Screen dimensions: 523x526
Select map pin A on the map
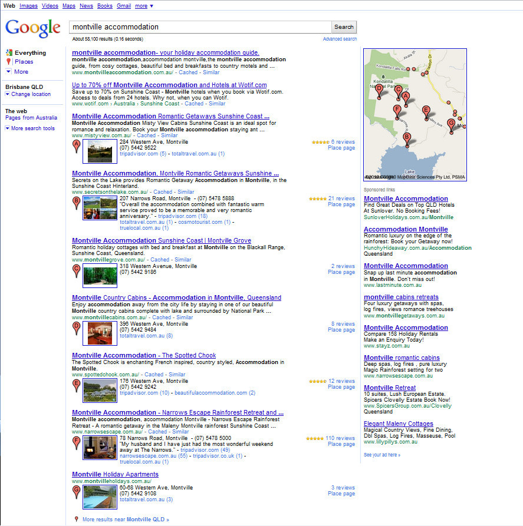(406, 99)
